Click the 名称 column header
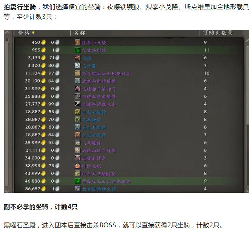Screen dimensions: 249x233 80,33
